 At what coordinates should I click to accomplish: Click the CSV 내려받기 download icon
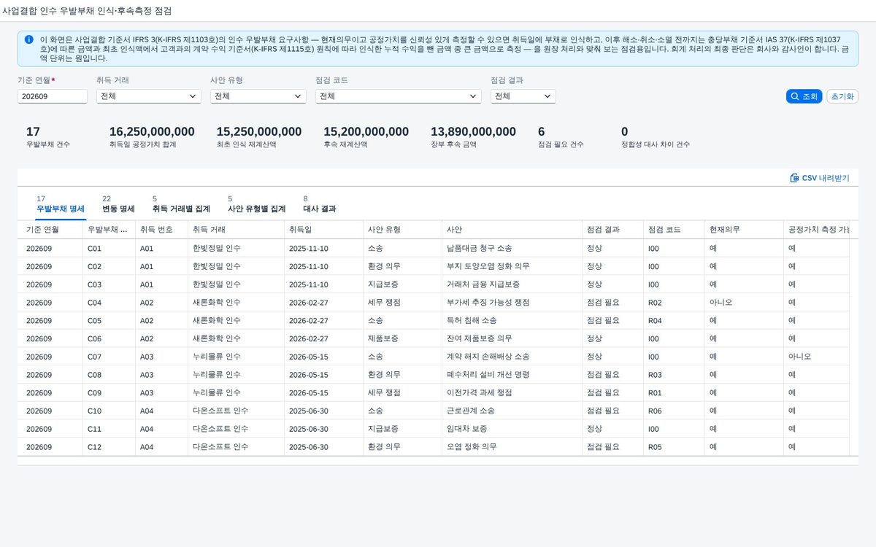(x=795, y=178)
